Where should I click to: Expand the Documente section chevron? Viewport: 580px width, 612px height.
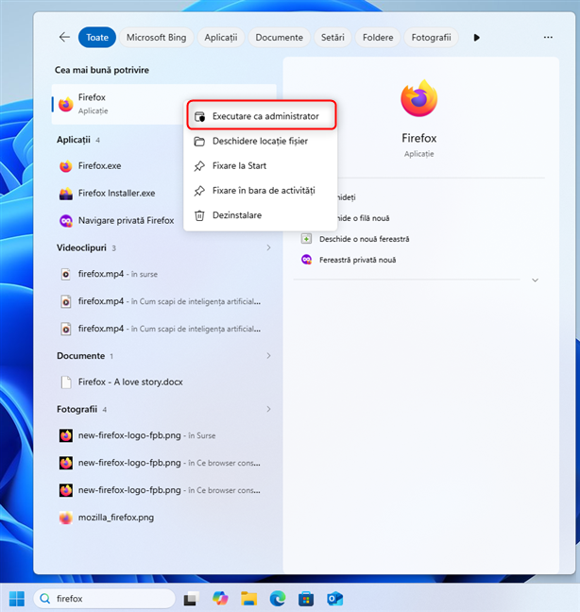(268, 355)
